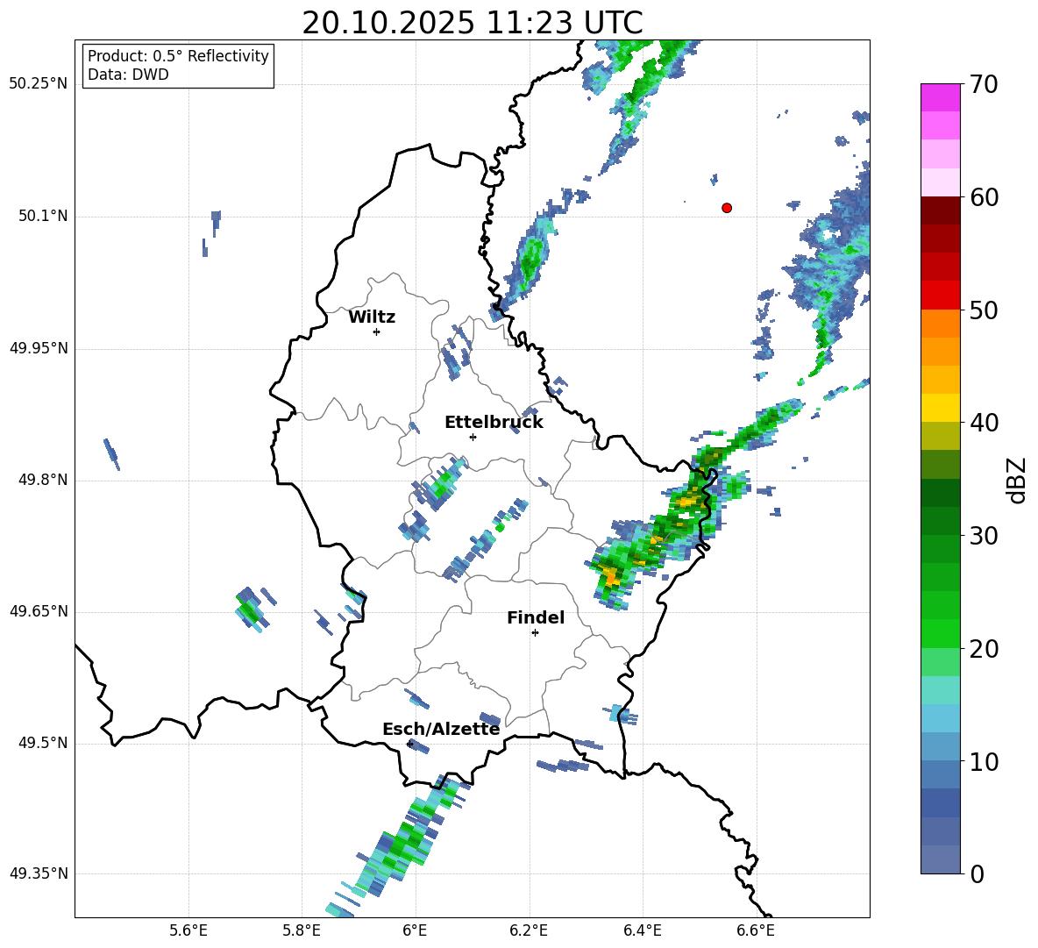Select the Findel station label
Screen dimensions: 1038x948
(x=536, y=617)
